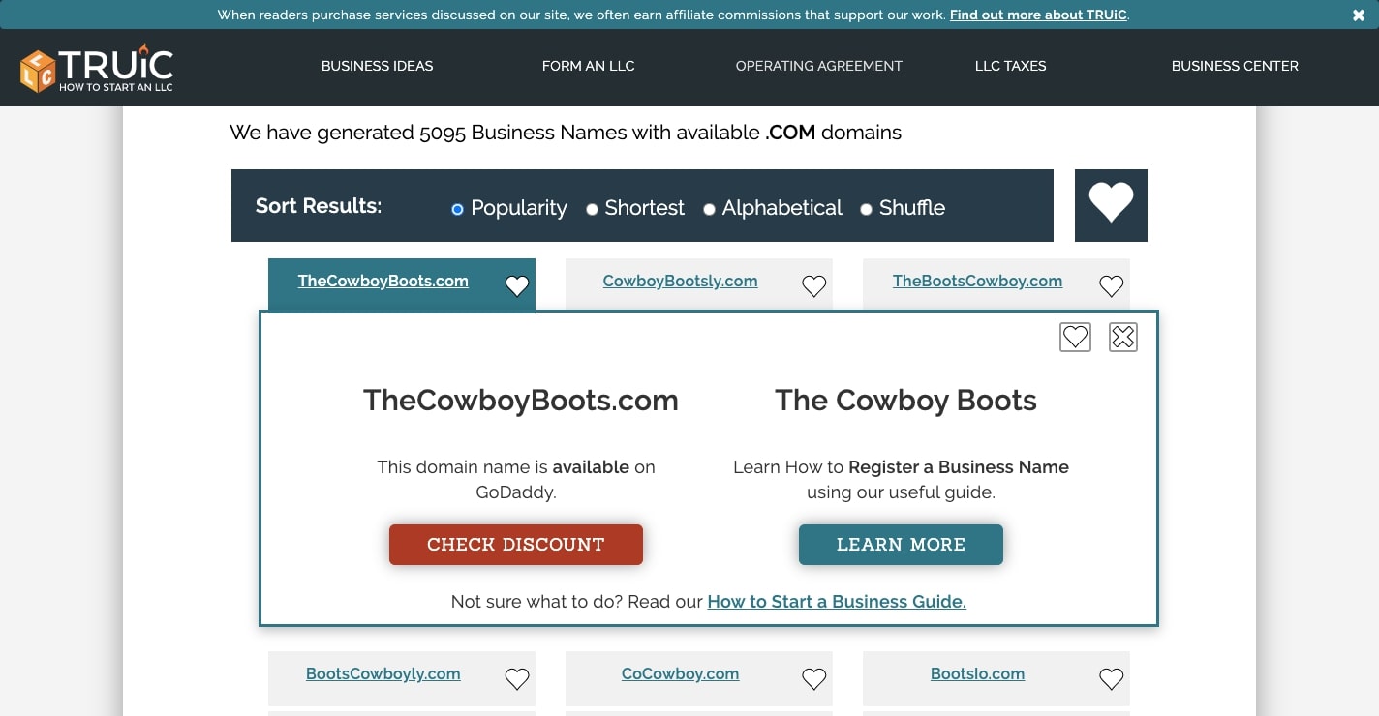This screenshot has height=716, width=1379.
Task: Favorite CoCowboy.com with its heart
Action: [813, 679]
